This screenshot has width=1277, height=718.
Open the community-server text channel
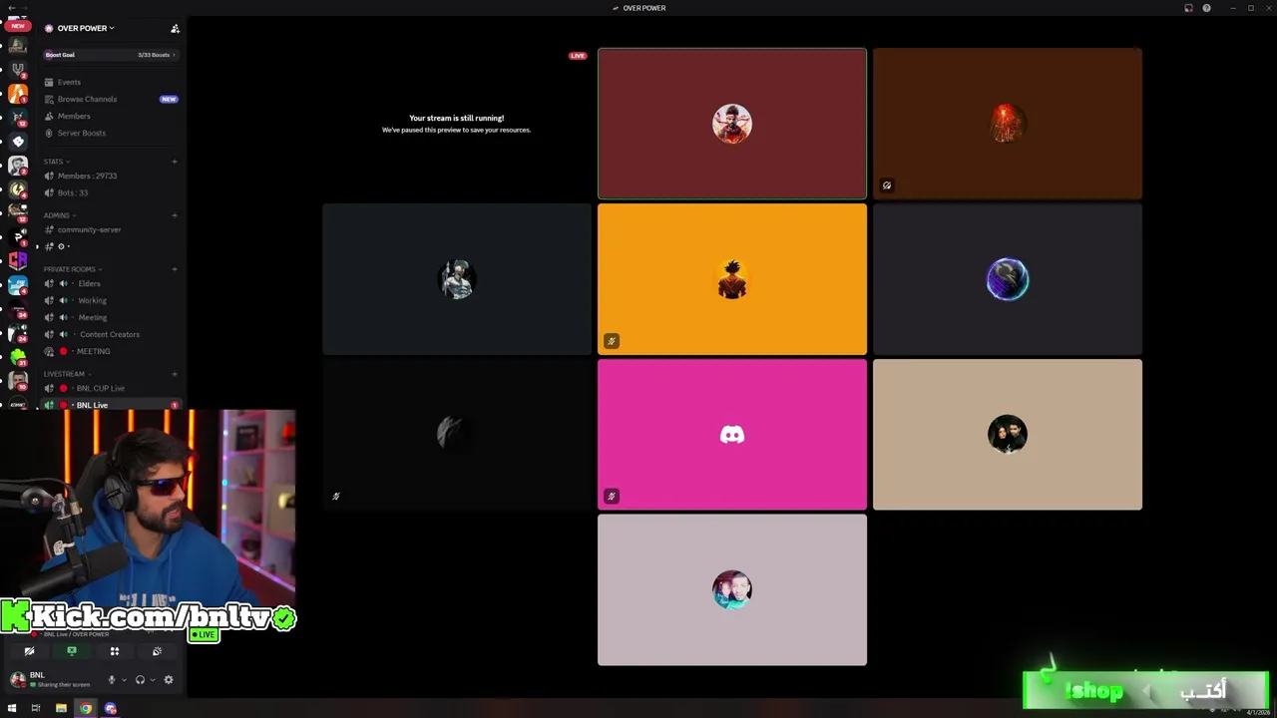click(111, 229)
